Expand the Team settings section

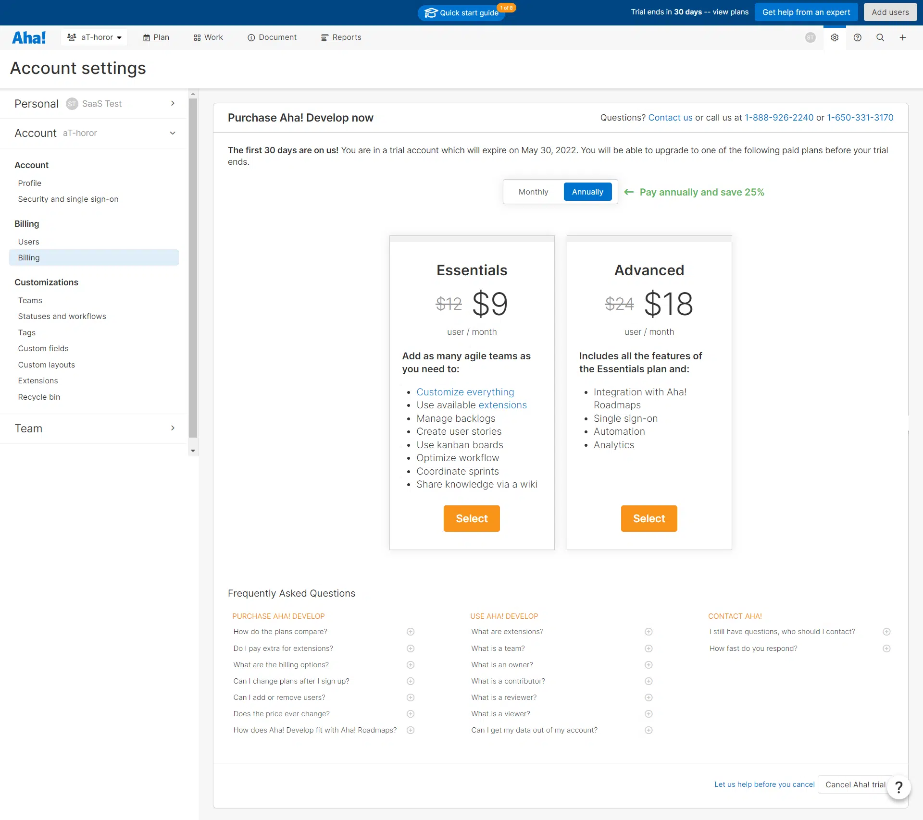[94, 428]
